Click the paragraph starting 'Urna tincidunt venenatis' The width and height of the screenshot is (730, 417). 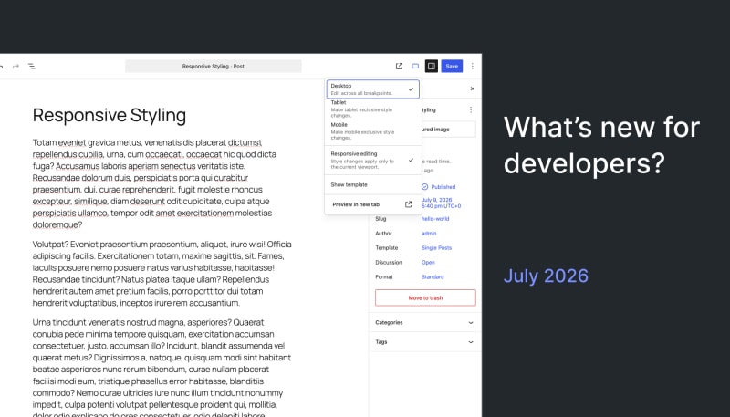tap(162, 368)
